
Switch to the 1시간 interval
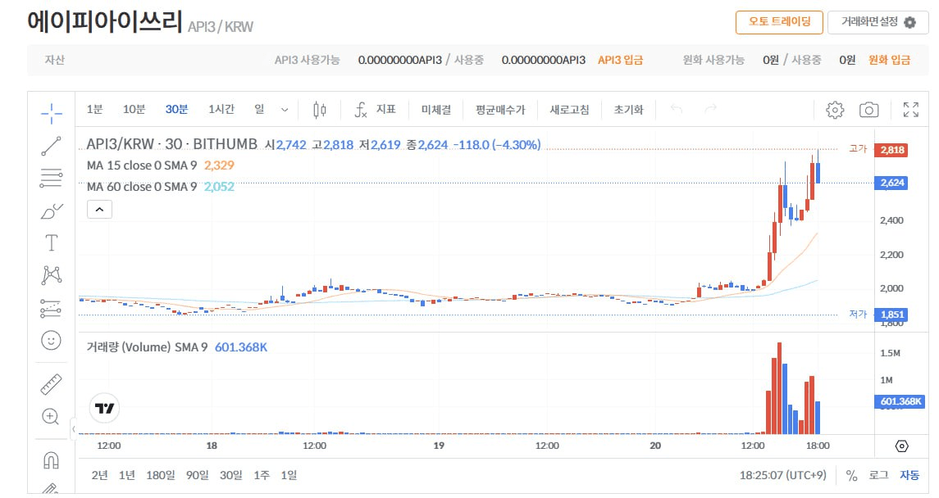coord(221,110)
